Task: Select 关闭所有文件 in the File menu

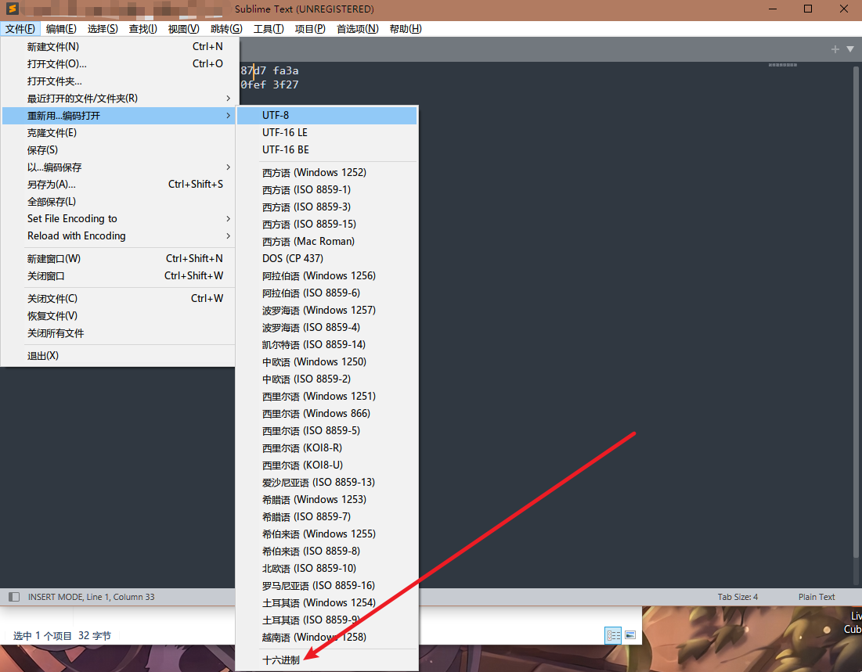Action: click(119, 333)
